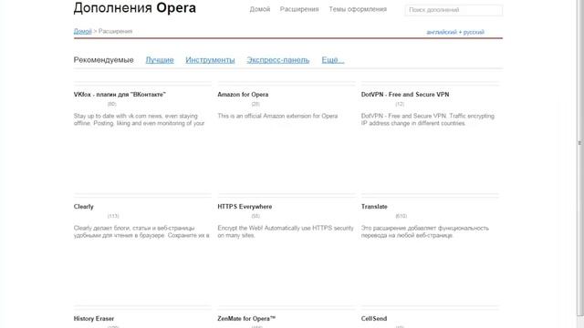Click the Clearly rating count (113)
584x328 pixels.
tap(113, 216)
